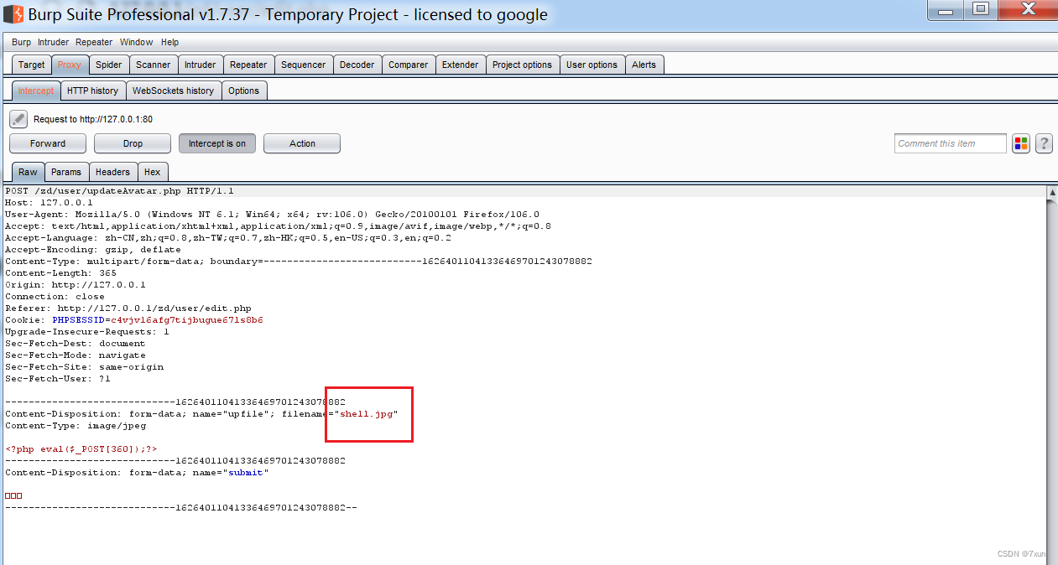
Task: Click the User-Agent header line
Action: click(x=273, y=215)
